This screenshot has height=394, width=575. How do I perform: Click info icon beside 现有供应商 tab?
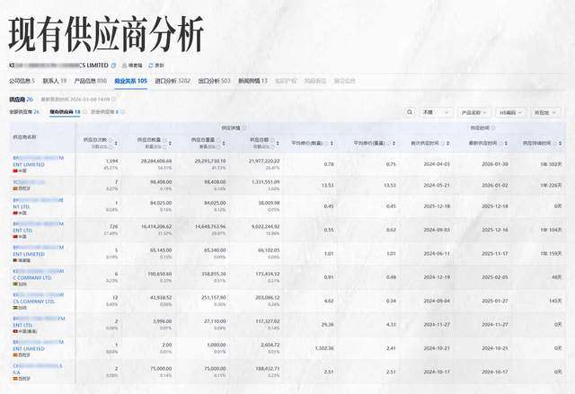84,112
